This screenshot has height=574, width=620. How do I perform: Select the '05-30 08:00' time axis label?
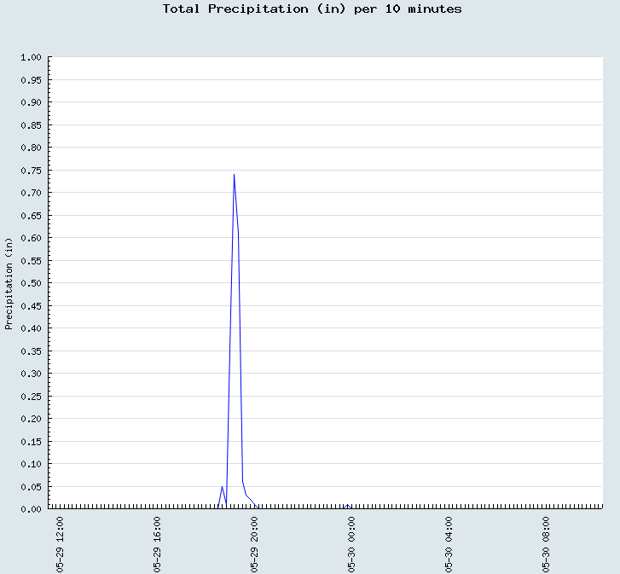[547, 543]
